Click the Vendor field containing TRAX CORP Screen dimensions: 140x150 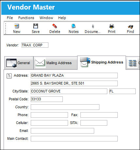(35, 45)
